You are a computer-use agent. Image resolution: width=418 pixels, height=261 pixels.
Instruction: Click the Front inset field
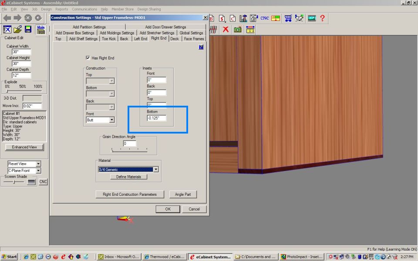click(x=157, y=80)
